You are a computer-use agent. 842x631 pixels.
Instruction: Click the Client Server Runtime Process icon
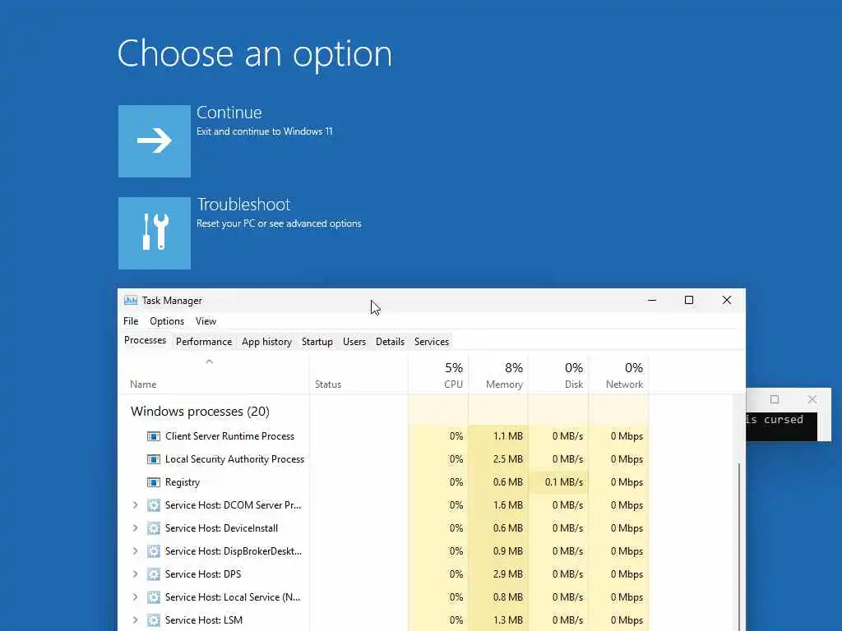tap(154, 436)
